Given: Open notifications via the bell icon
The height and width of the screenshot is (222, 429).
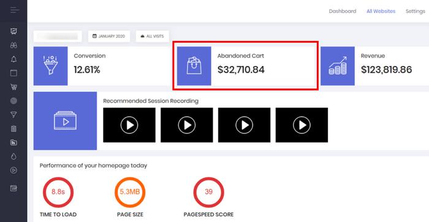Looking at the screenshot, I should click(13, 59).
